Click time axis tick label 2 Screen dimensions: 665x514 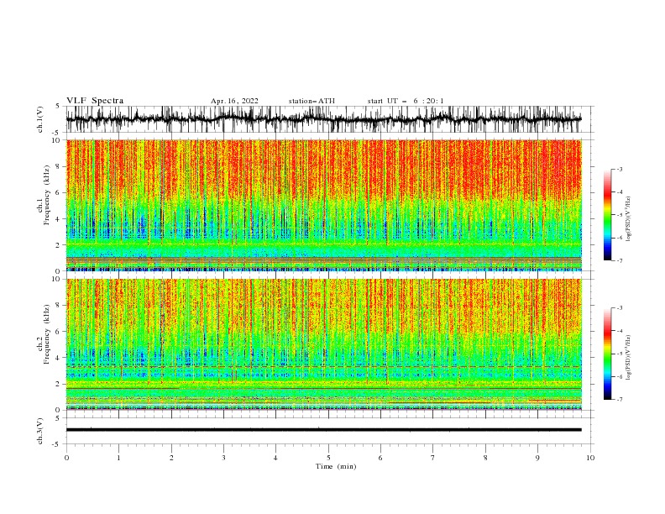point(171,458)
